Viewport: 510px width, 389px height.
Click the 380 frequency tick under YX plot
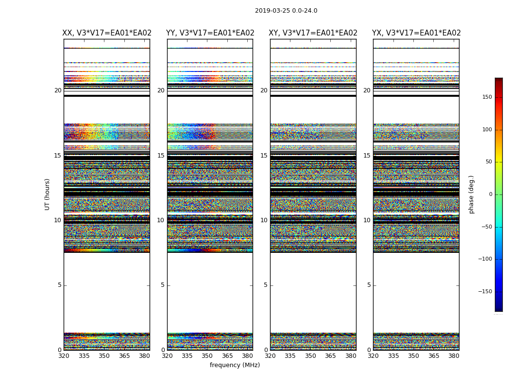click(x=454, y=356)
